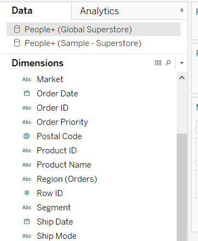Open the View Data grid icon
Image resolution: width=198 pixels, height=241 pixels.
(x=158, y=63)
